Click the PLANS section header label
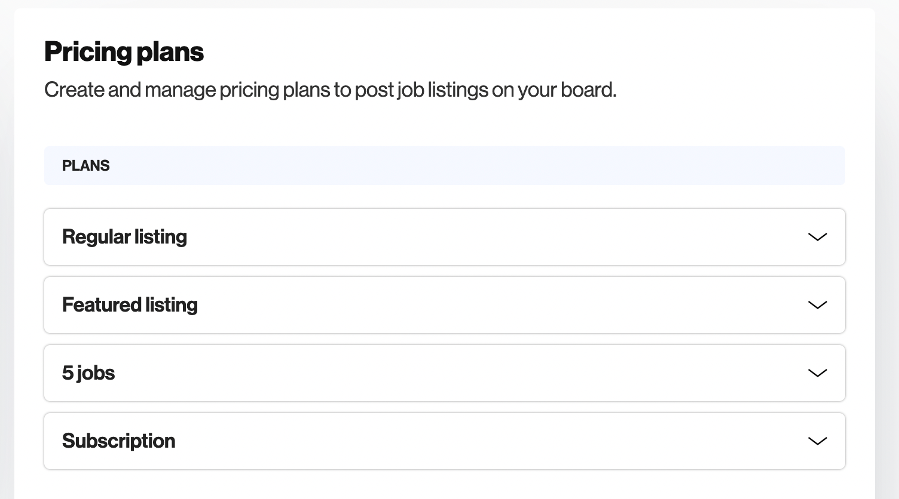899x499 pixels. pyautogui.click(x=85, y=166)
